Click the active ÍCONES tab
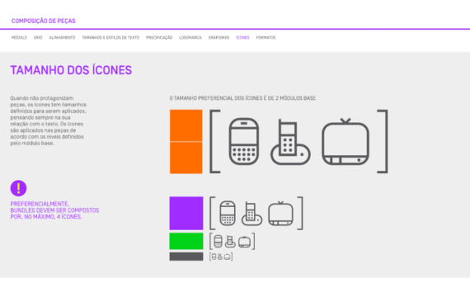470x297 pixels. [x=242, y=37]
